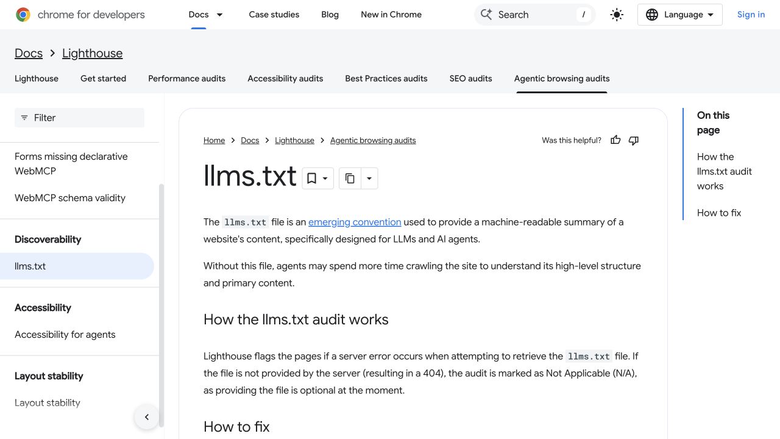The height and width of the screenshot is (439, 780).
Task: Click the Sign in link
Action: [751, 15]
